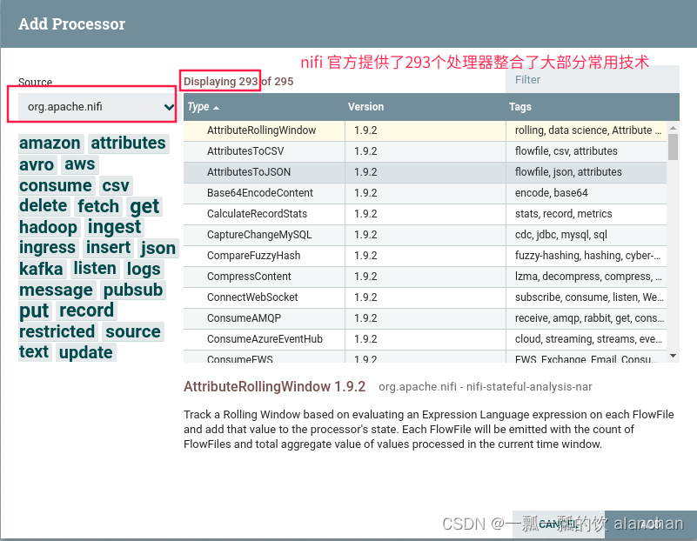
Task: Select the put tag
Action: point(34,311)
